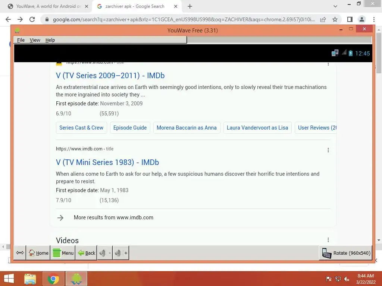Reload the Chrome page
This screenshot has width=382, height=286.
(x=32, y=19)
